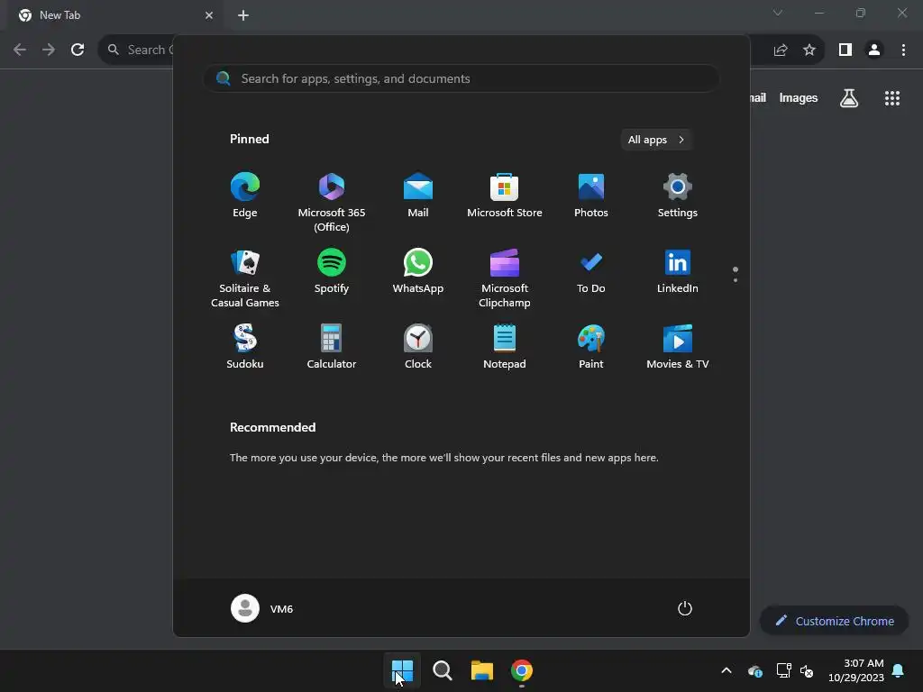The width and height of the screenshot is (923, 692).
Task: Reload the Chrome page
Action: [78, 50]
